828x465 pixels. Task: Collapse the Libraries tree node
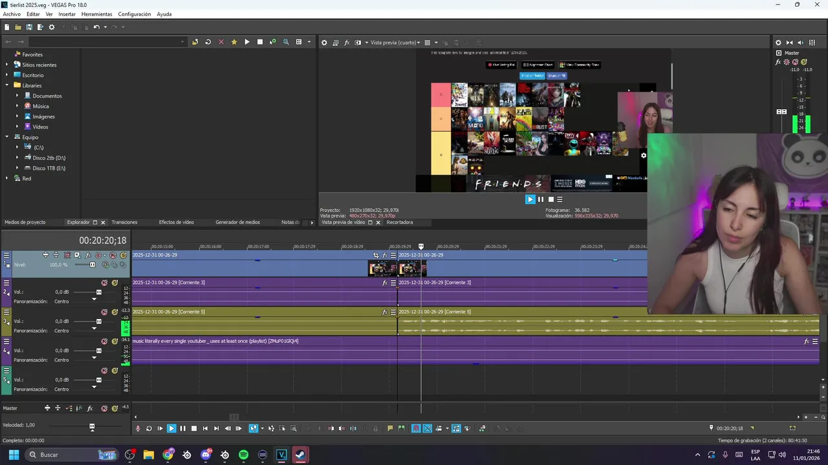coord(8,85)
